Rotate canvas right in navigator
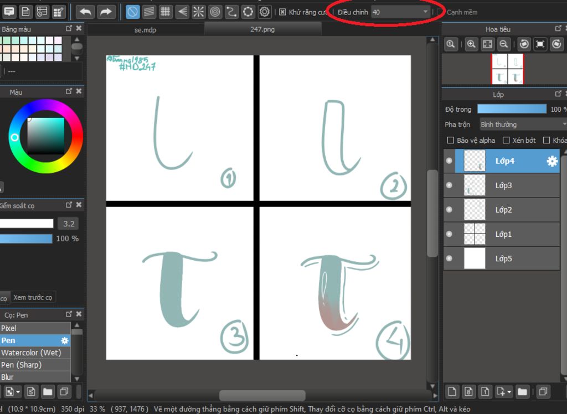 (x=557, y=44)
